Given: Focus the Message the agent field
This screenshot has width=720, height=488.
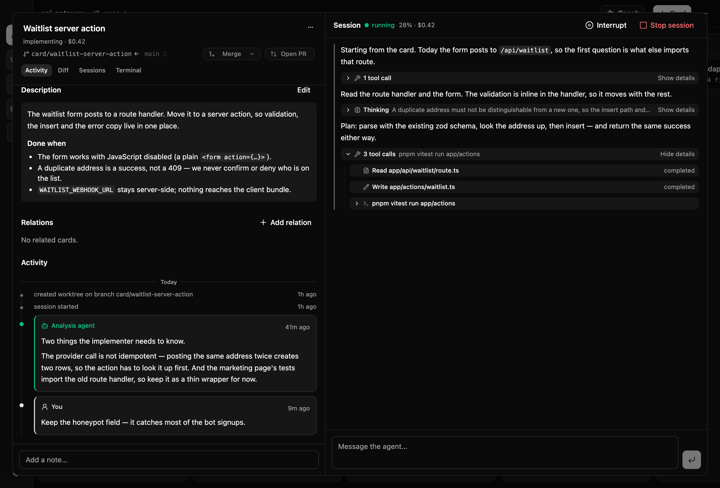Looking at the screenshot, I should pos(505,452).
